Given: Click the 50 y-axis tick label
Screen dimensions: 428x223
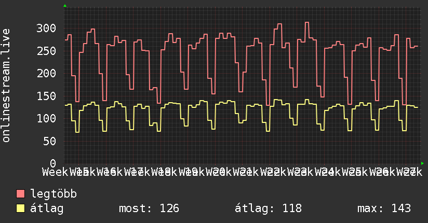Looking at the screenshot, I should point(49,141).
